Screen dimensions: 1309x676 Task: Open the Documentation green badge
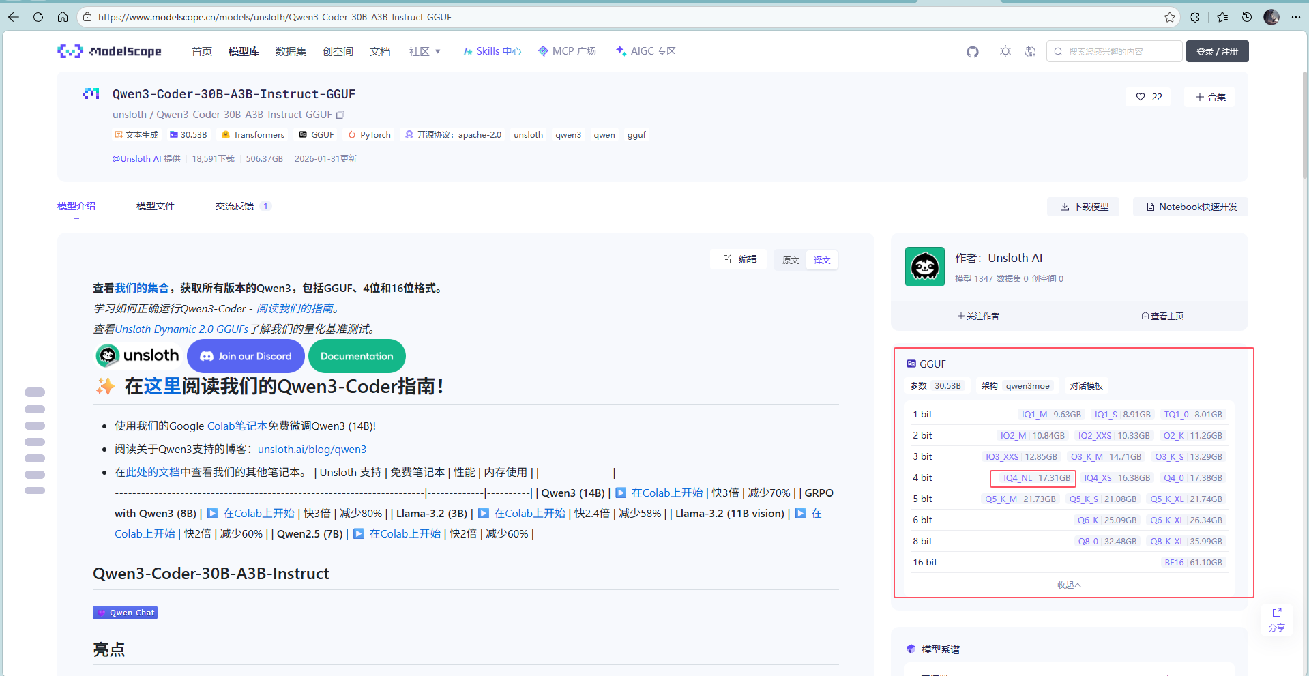[357, 356]
